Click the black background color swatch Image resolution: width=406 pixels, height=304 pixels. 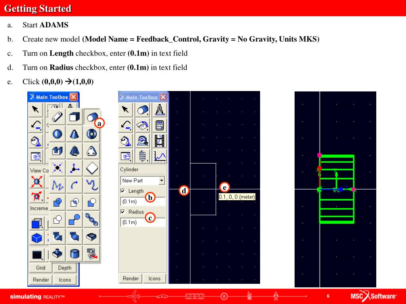coord(37,255)
